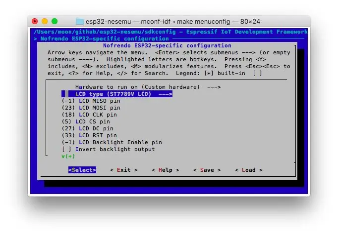This screenshot has width=338, height=236.
Task: Change the LCD RST pin setting
Action: [x=89, y=135]
